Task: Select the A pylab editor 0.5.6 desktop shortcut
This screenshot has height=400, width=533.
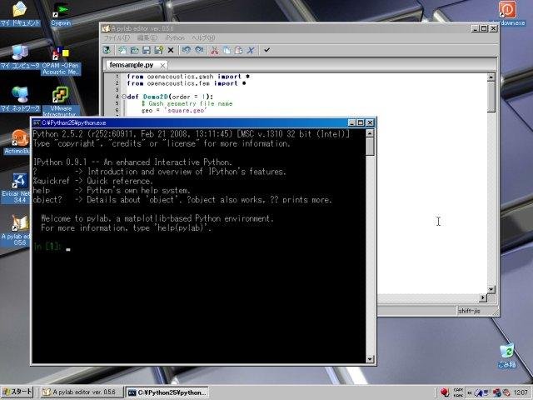Action: click(x=17, y=230)
